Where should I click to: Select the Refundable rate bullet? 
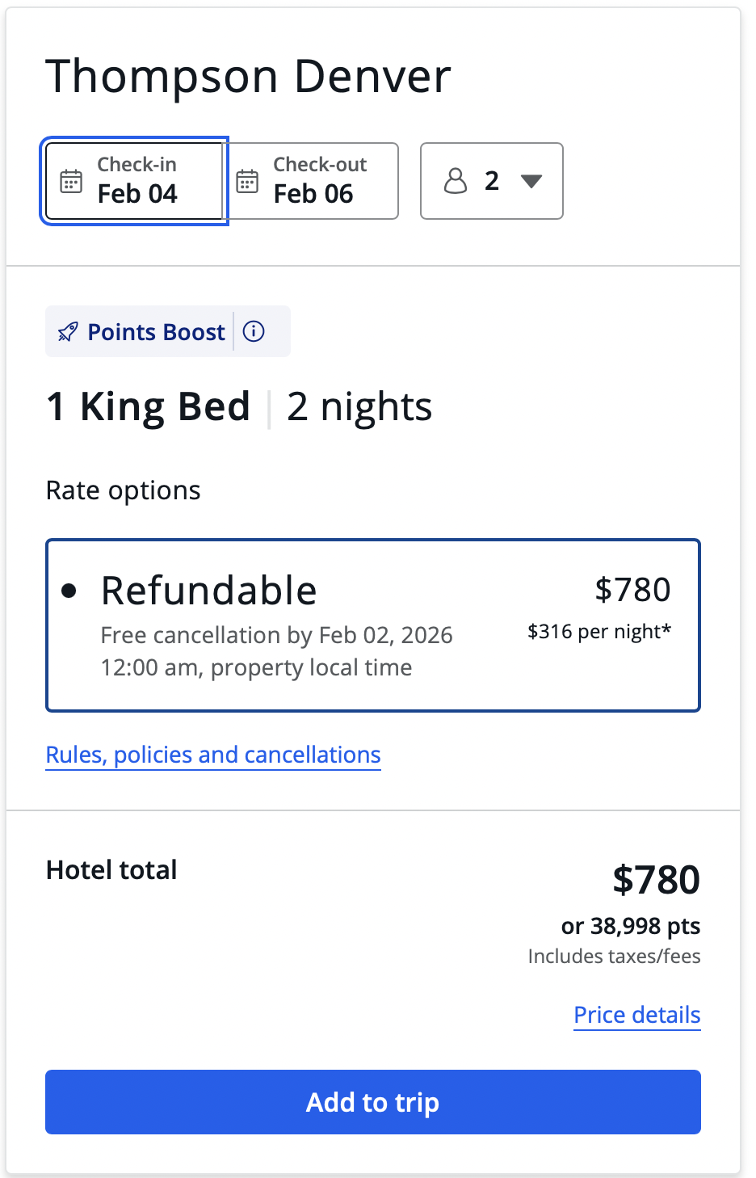pyautogui.click(x=69, y=591)
